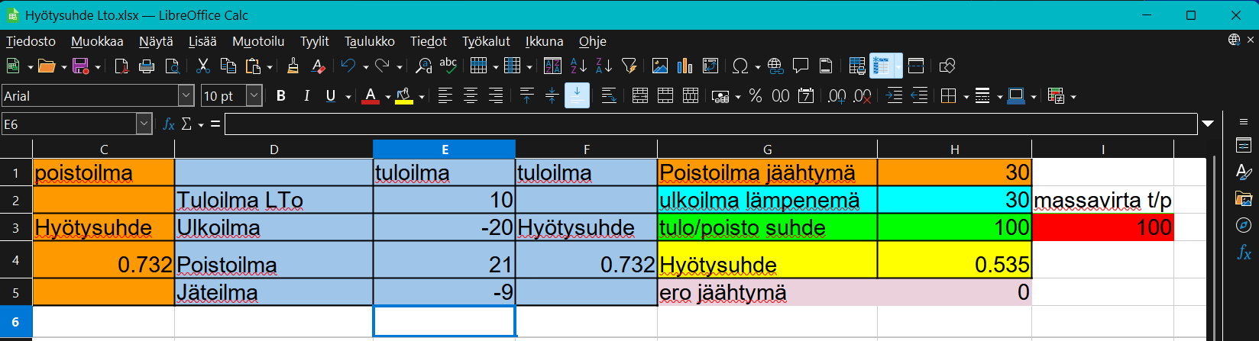Image resolution: width=1259 pixels, height=341 pixels.
Task: Open Find and Replace
Action: pyautogui.click(x=423, y=66)
